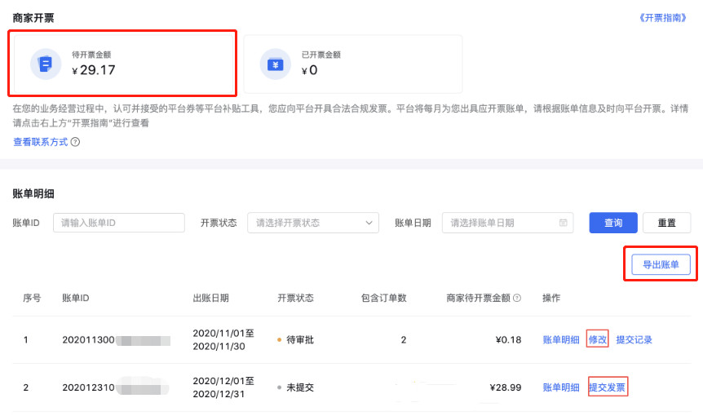Click the info icon beside 商家待开票金额 header

coord(517,298)
